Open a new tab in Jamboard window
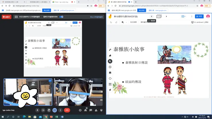 (x=136, y=2)
